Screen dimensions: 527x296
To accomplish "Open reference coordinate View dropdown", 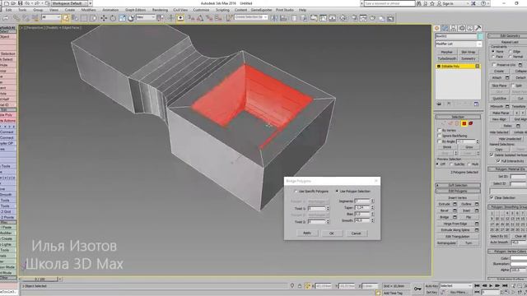I will (x=146, y=17).
